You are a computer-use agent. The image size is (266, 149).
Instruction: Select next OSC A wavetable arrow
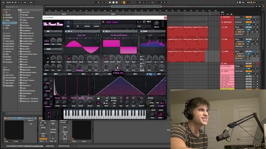pyautogui.click(x=99, y=35)
